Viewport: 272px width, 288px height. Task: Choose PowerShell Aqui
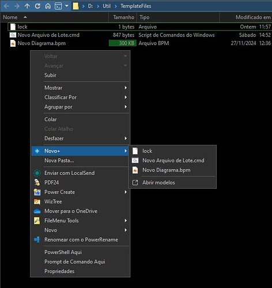pyautogui.click(x=80, y=252)
